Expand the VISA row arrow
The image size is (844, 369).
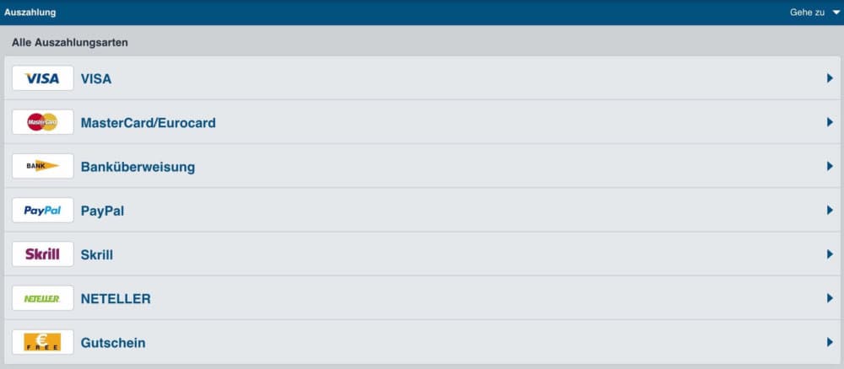point(830,78)
